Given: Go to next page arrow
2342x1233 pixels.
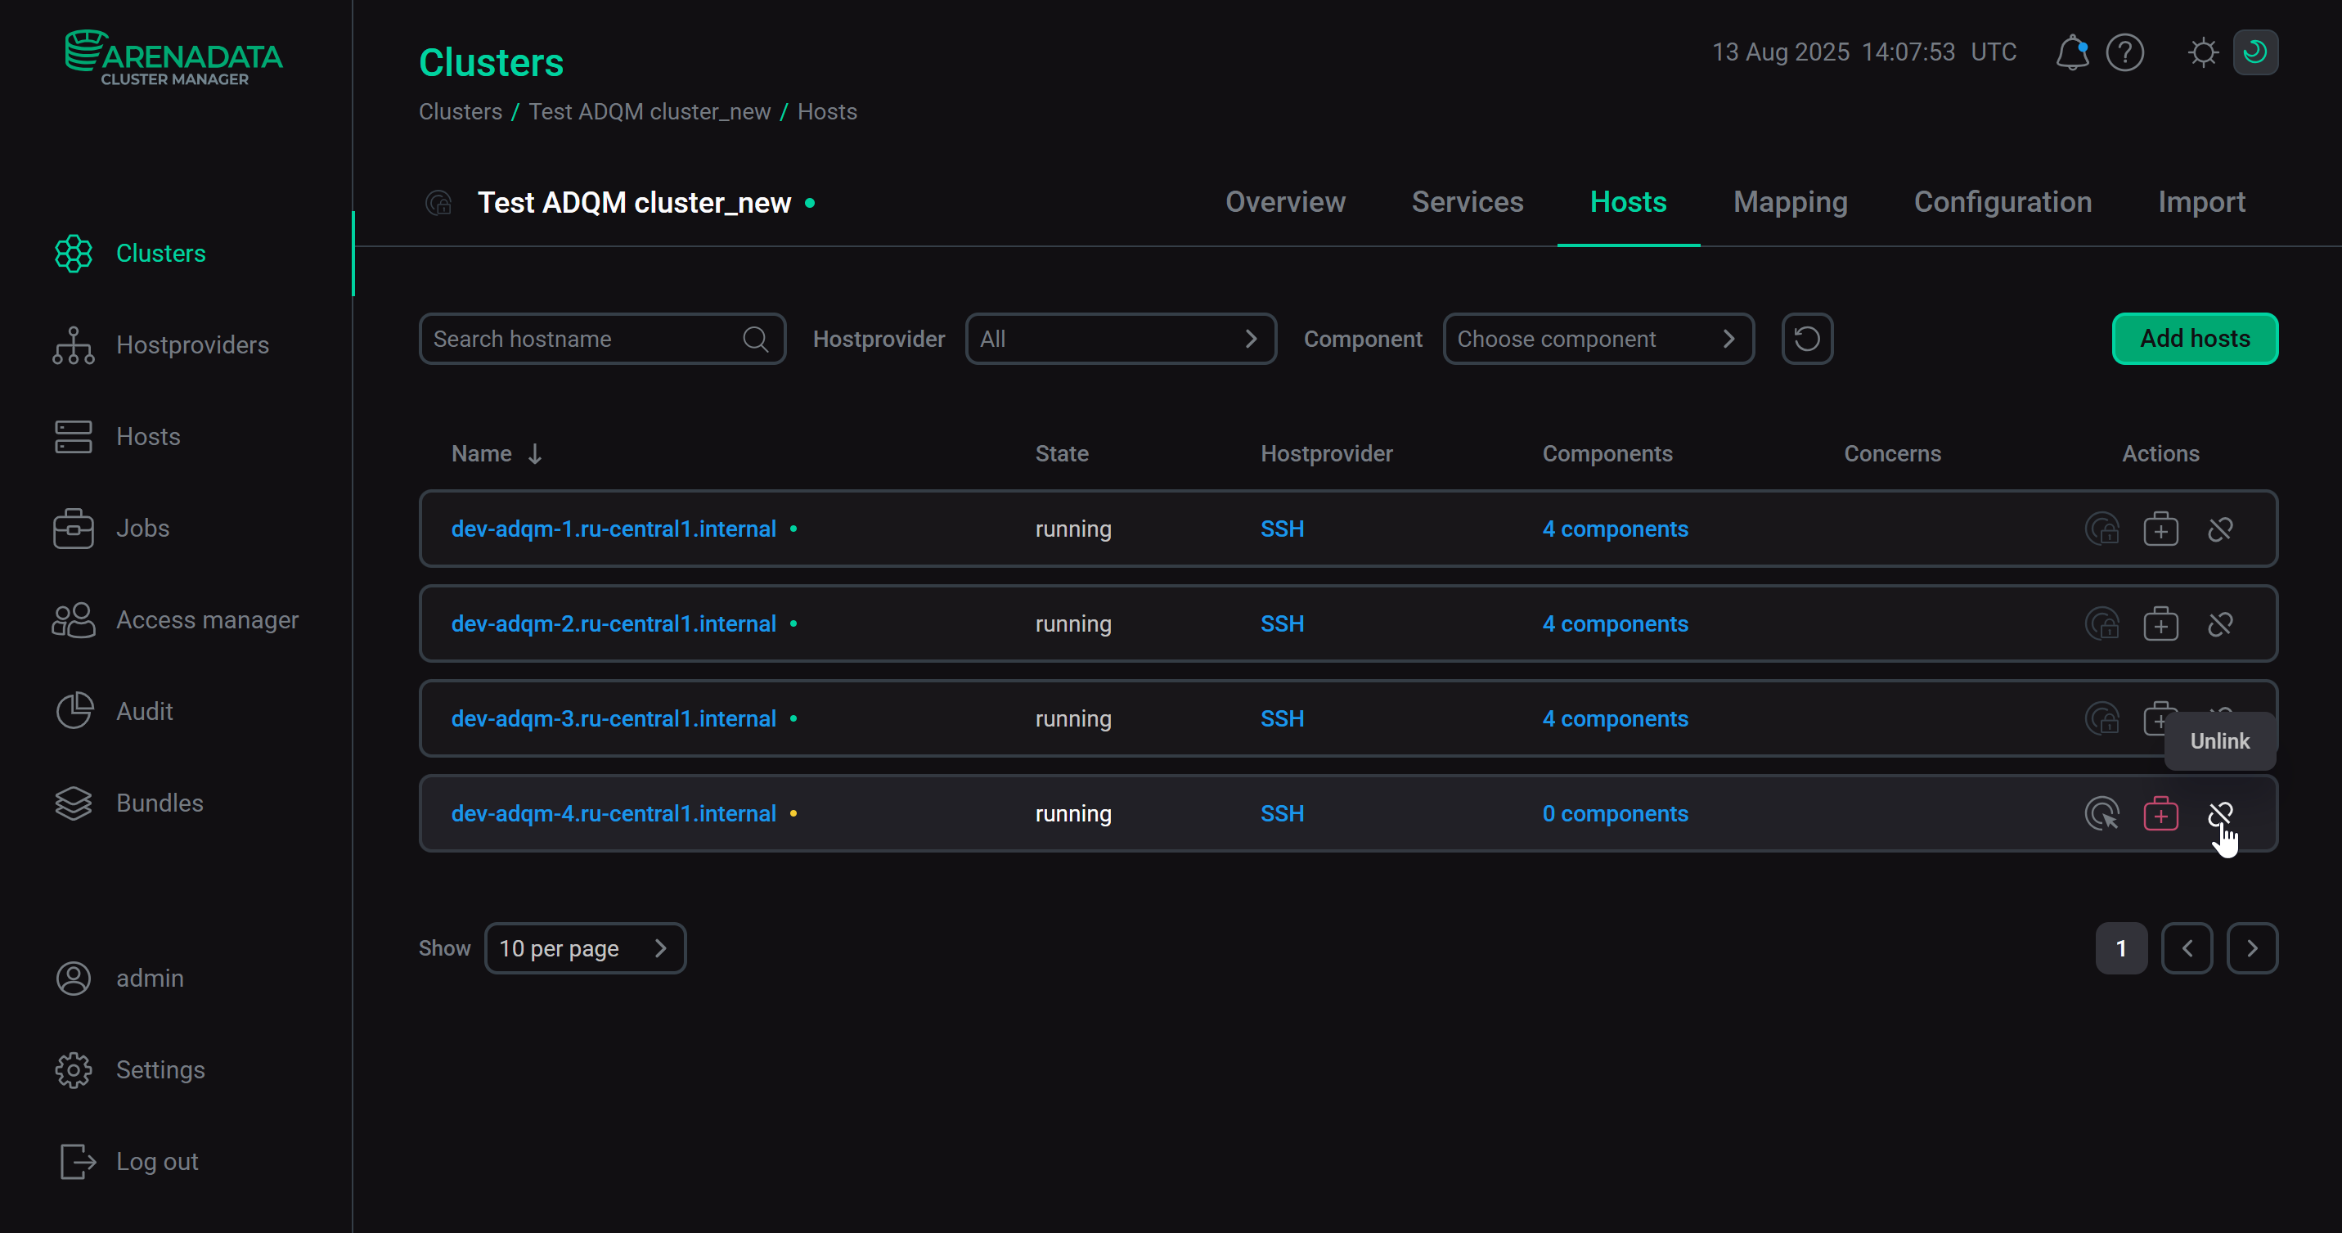Looking at the screenshot, I should [x=2252, y=948].
